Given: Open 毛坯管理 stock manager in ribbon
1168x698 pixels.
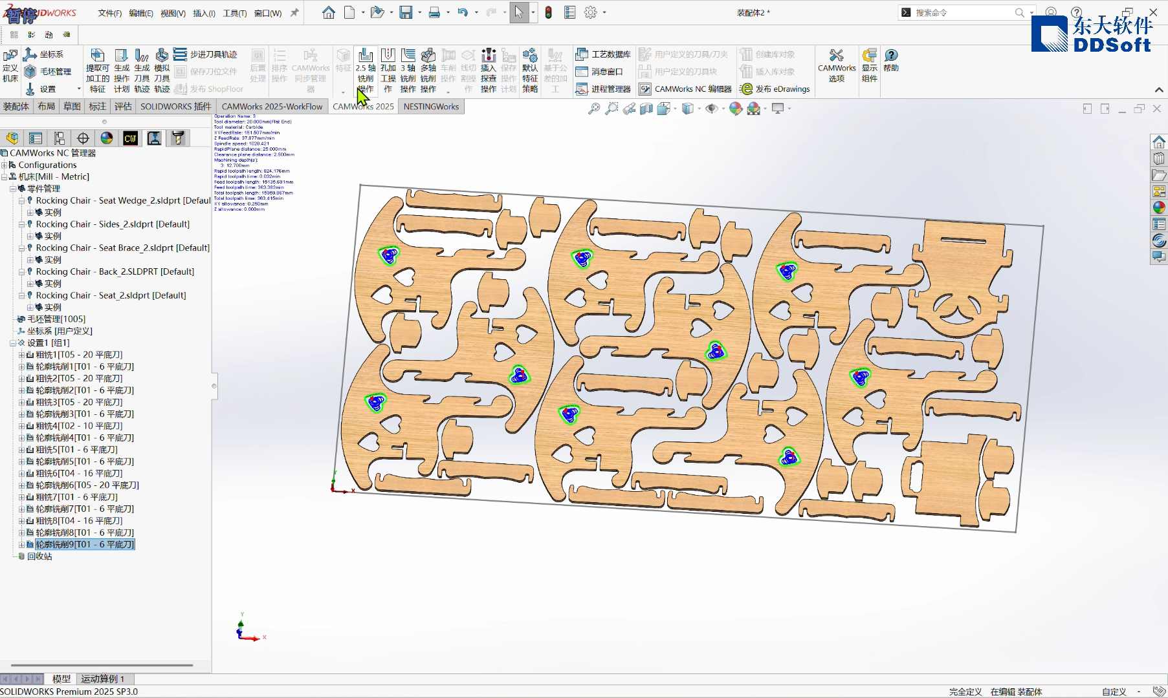Looking at the screenshot, I should tap(48, 71).
